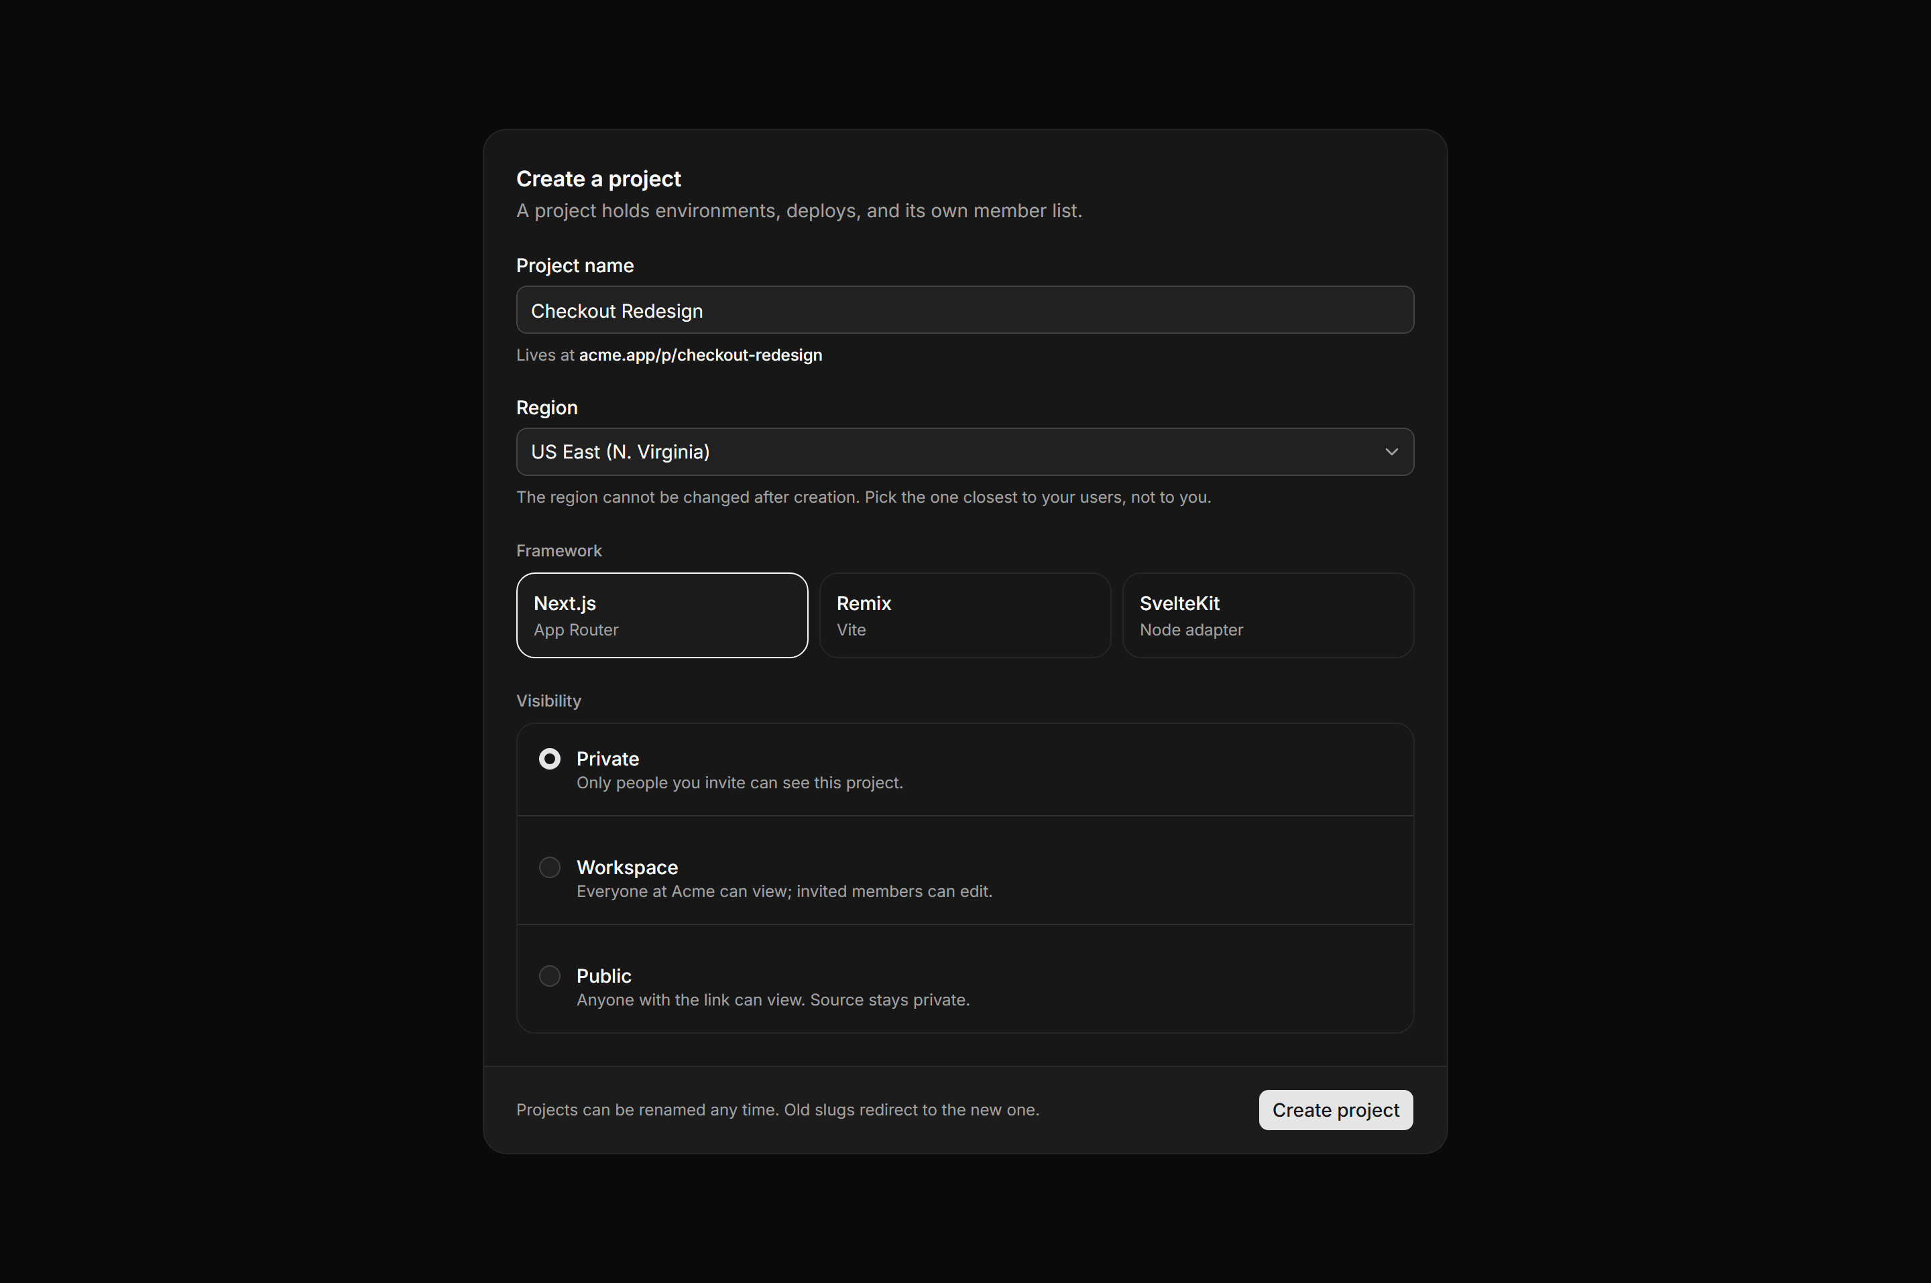1931x1283 pixels.
Task: Click "Projects can be renamed any time" footer note
Action: (x=777, y=1110)
